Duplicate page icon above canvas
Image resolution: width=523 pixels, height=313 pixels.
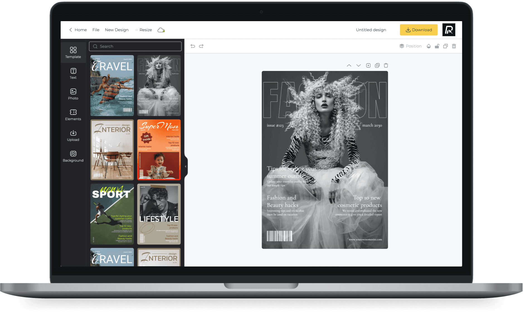(x=377, y=66)
